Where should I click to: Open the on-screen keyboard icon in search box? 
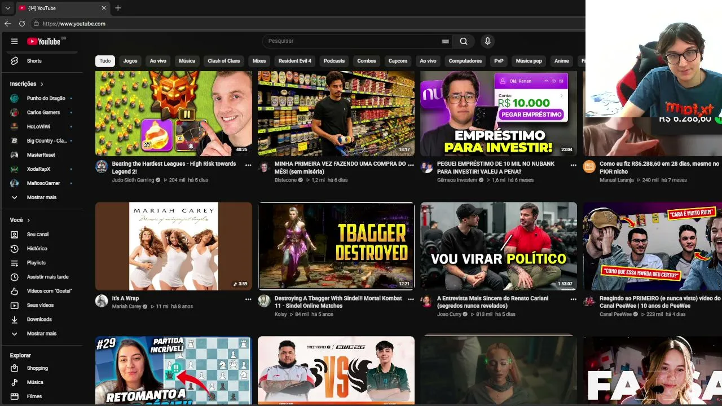[445, 41]
